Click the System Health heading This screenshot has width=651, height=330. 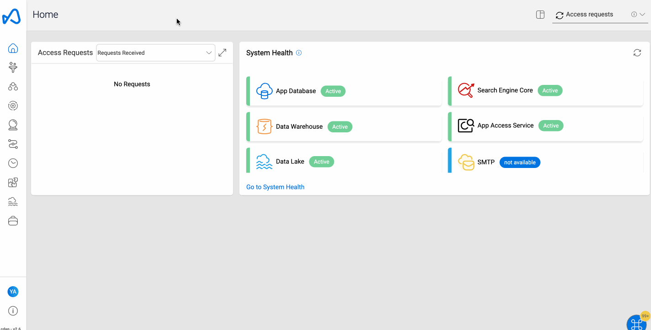pyautogui.click(x=270, y=53)
